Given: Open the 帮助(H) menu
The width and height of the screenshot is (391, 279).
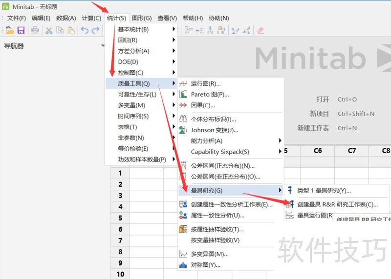Looking at the screenshot, I should pos(193,18).
